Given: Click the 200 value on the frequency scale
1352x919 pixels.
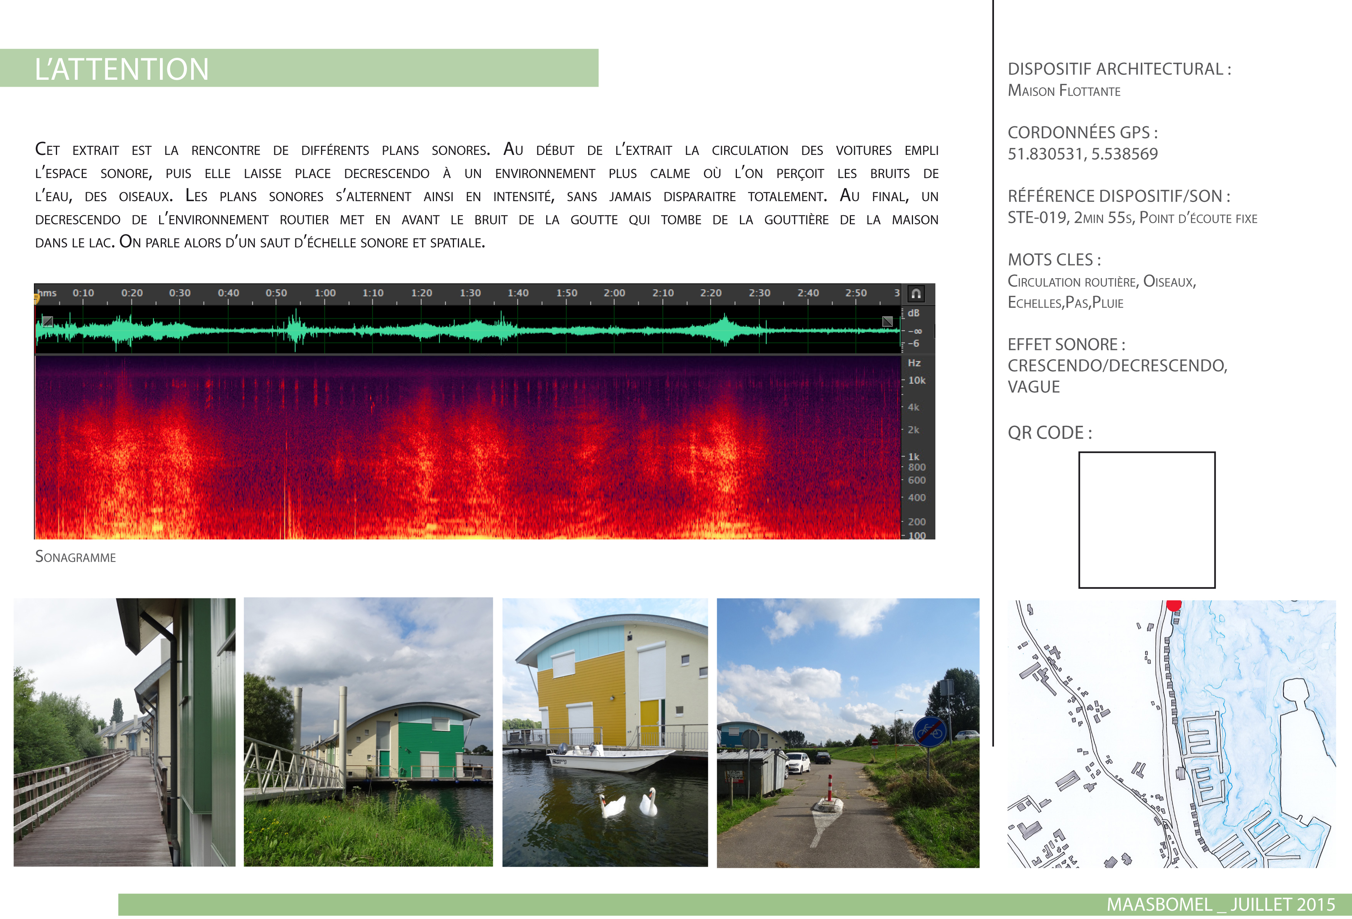Looking at the screenshot, I should [x=916, y=522].
